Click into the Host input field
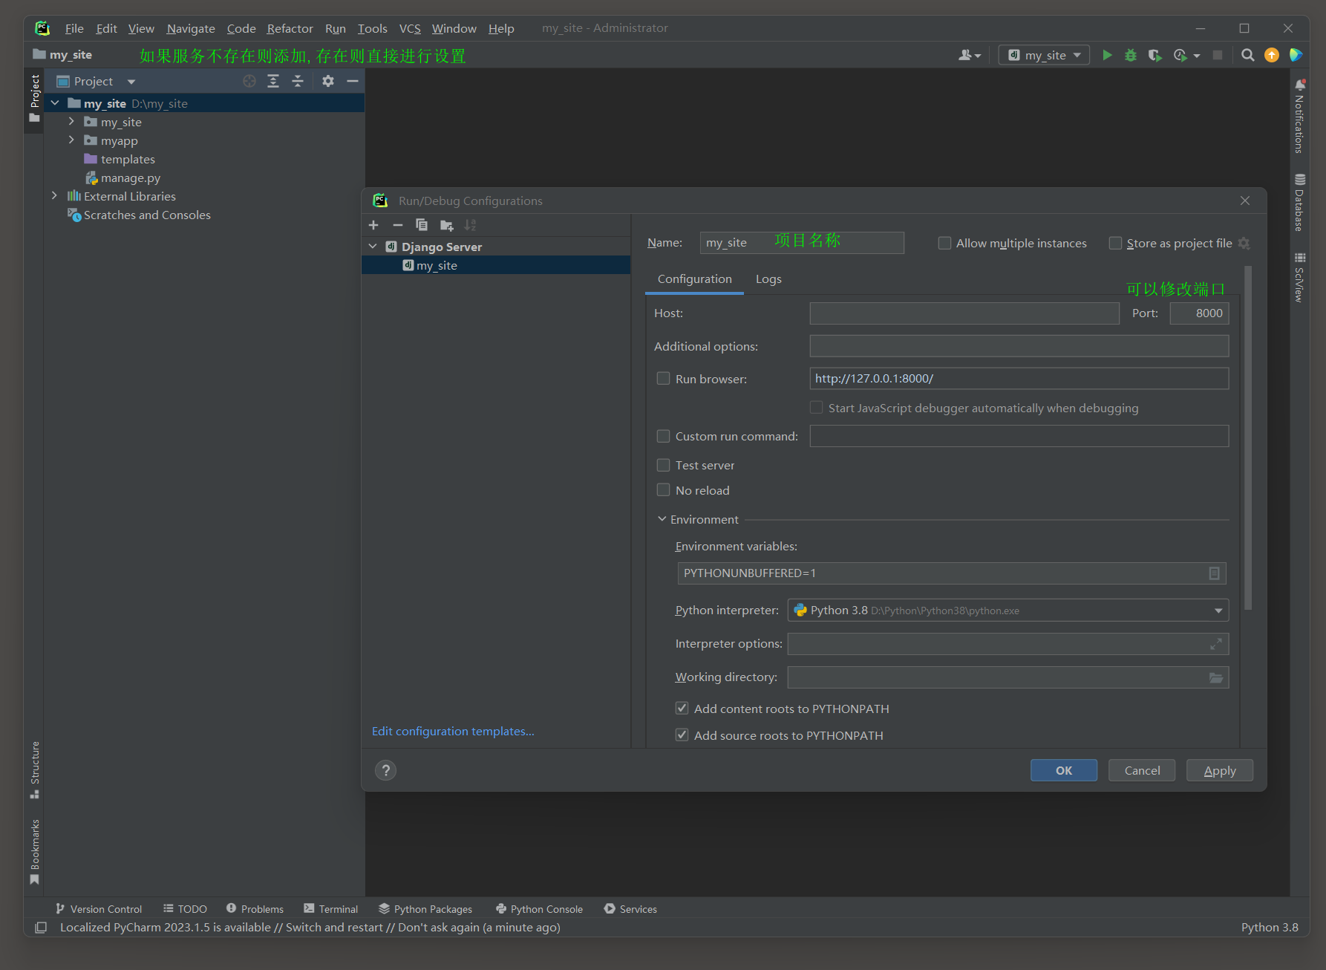Screen dimensions: 1326x970 click(964, 313)
